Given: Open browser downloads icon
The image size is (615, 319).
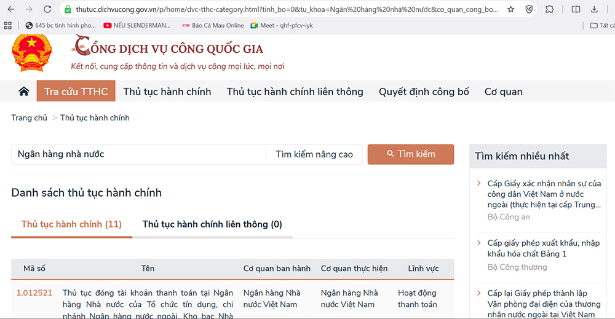Looking at the screenshot, I should pos(593,9).
